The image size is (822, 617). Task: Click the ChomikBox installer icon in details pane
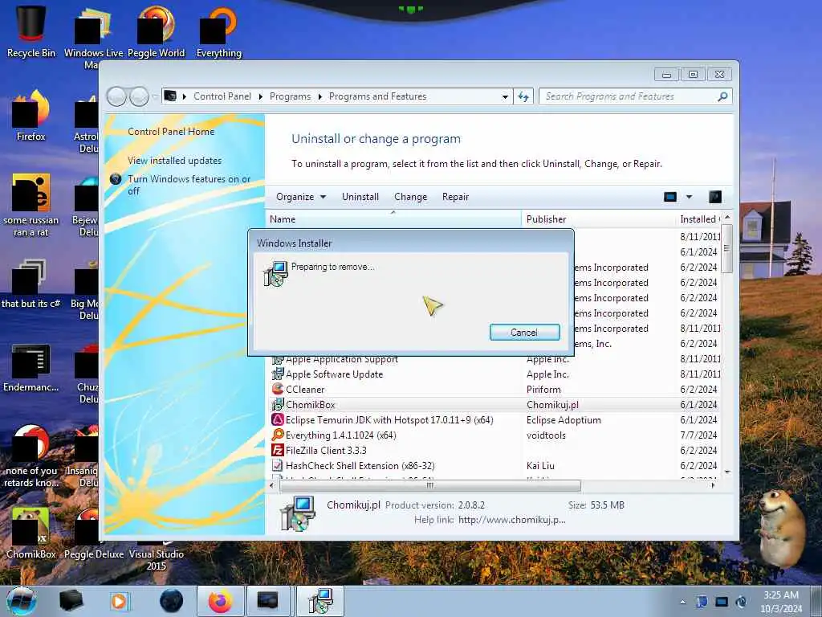point(298,513)
